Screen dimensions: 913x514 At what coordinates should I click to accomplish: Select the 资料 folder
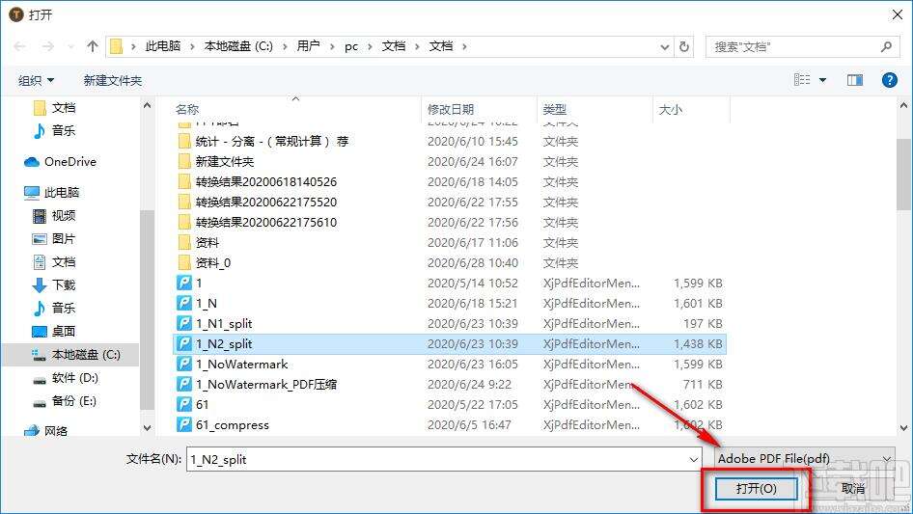click(x=207, y=243)
